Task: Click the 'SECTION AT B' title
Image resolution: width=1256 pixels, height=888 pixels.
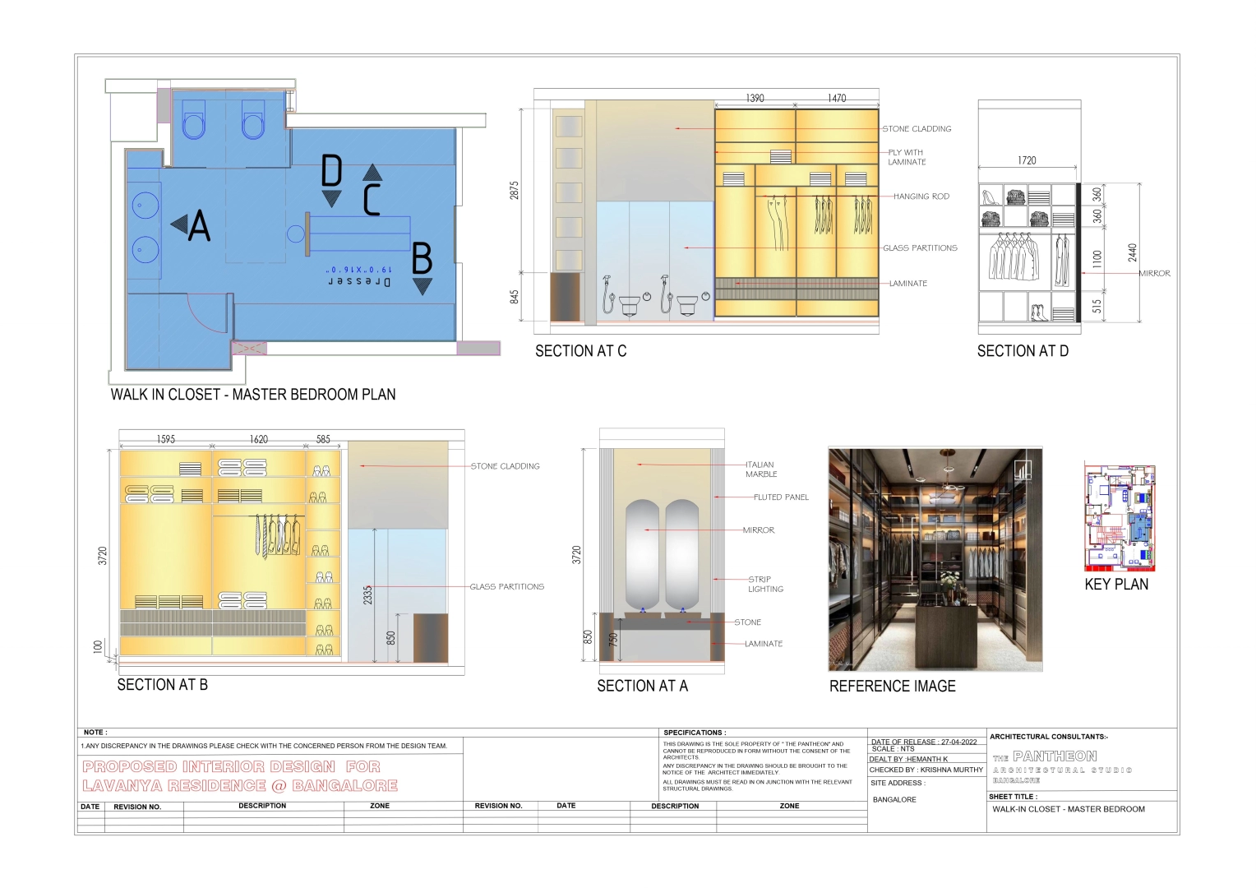Action: [x=162, y=685]
